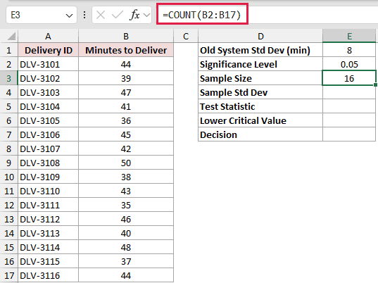
Task: Select column A header
Action: click(48, 37)
